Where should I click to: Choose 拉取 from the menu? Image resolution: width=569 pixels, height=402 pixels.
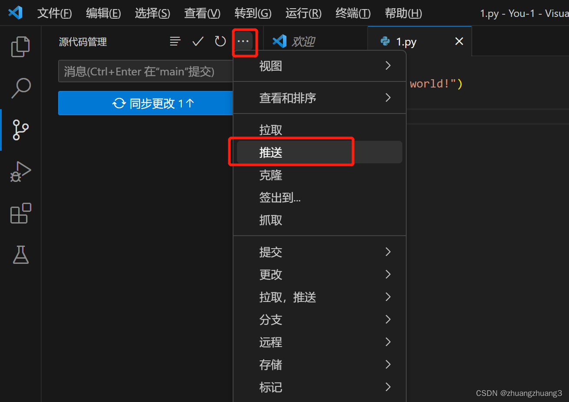click(x=319, y=130)
